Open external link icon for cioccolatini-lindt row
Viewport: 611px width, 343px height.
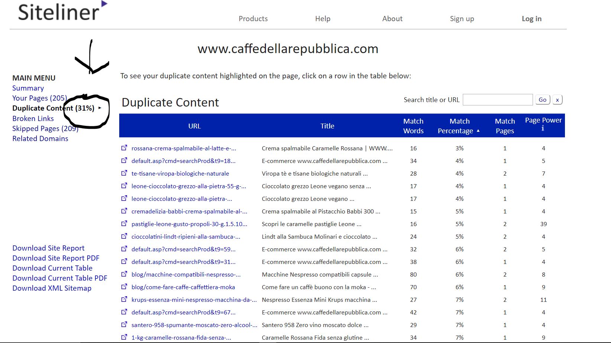[124, 236]
